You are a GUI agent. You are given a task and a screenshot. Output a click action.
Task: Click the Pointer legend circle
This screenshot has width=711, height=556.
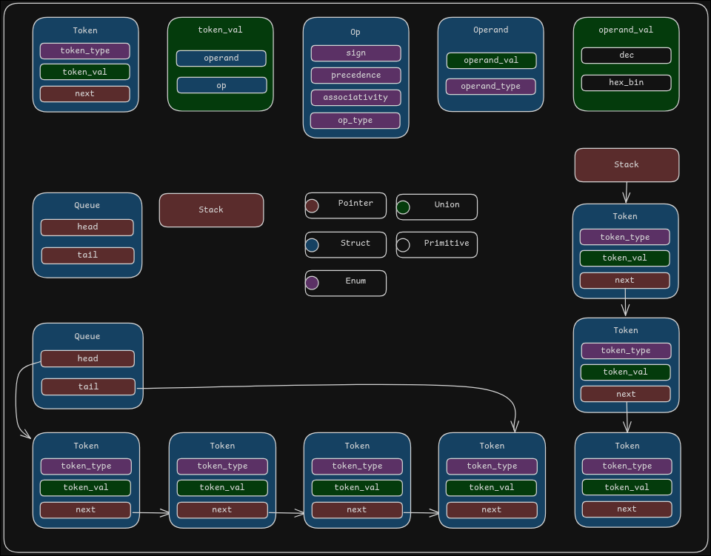(x=313, y=205)
